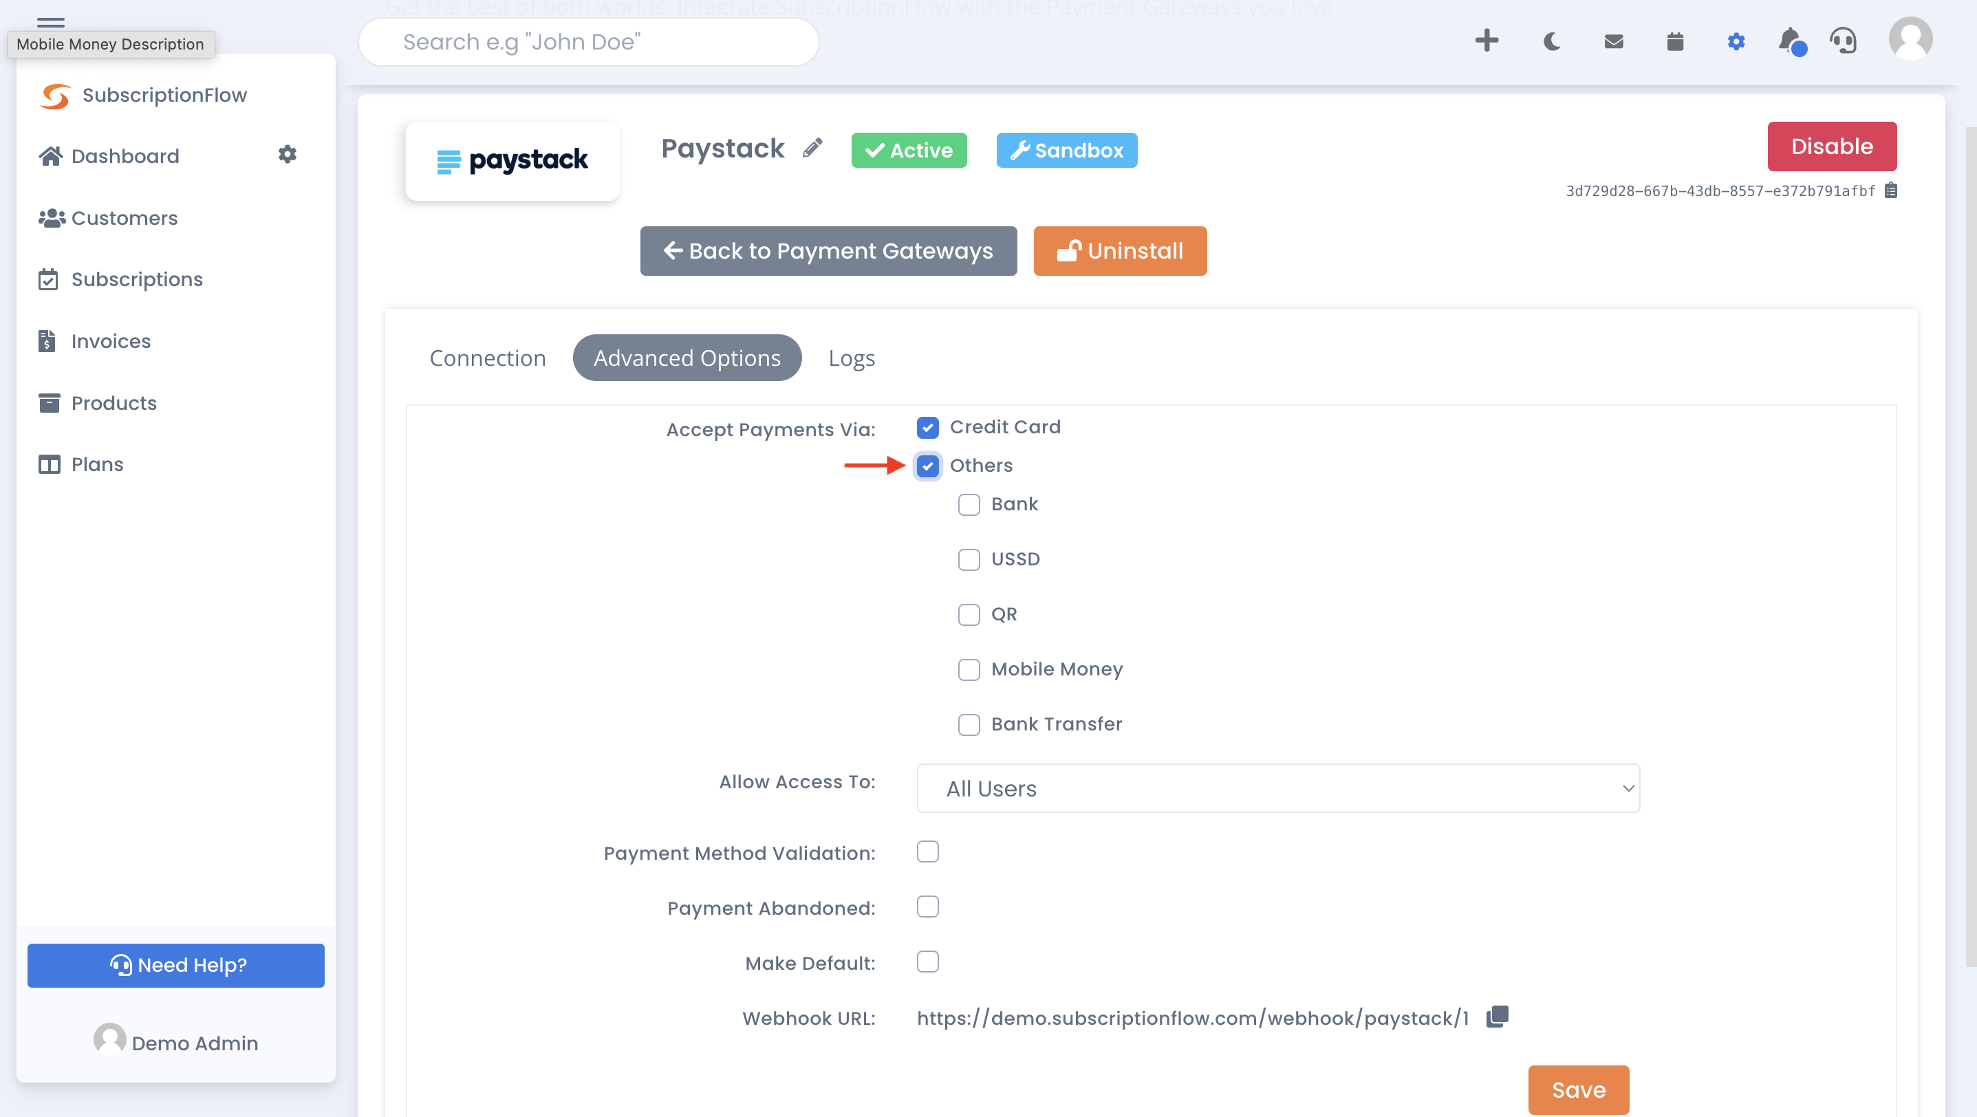Switch to the Logs tab

pyautogui.click(x=850, y=358)
